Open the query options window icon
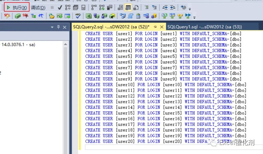The image size is (263, 154). tap(76, 8)
